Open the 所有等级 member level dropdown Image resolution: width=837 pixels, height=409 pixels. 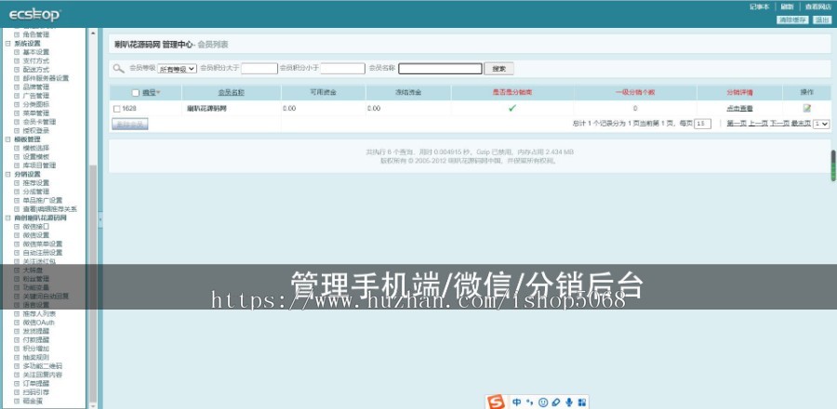click(178, 69)
